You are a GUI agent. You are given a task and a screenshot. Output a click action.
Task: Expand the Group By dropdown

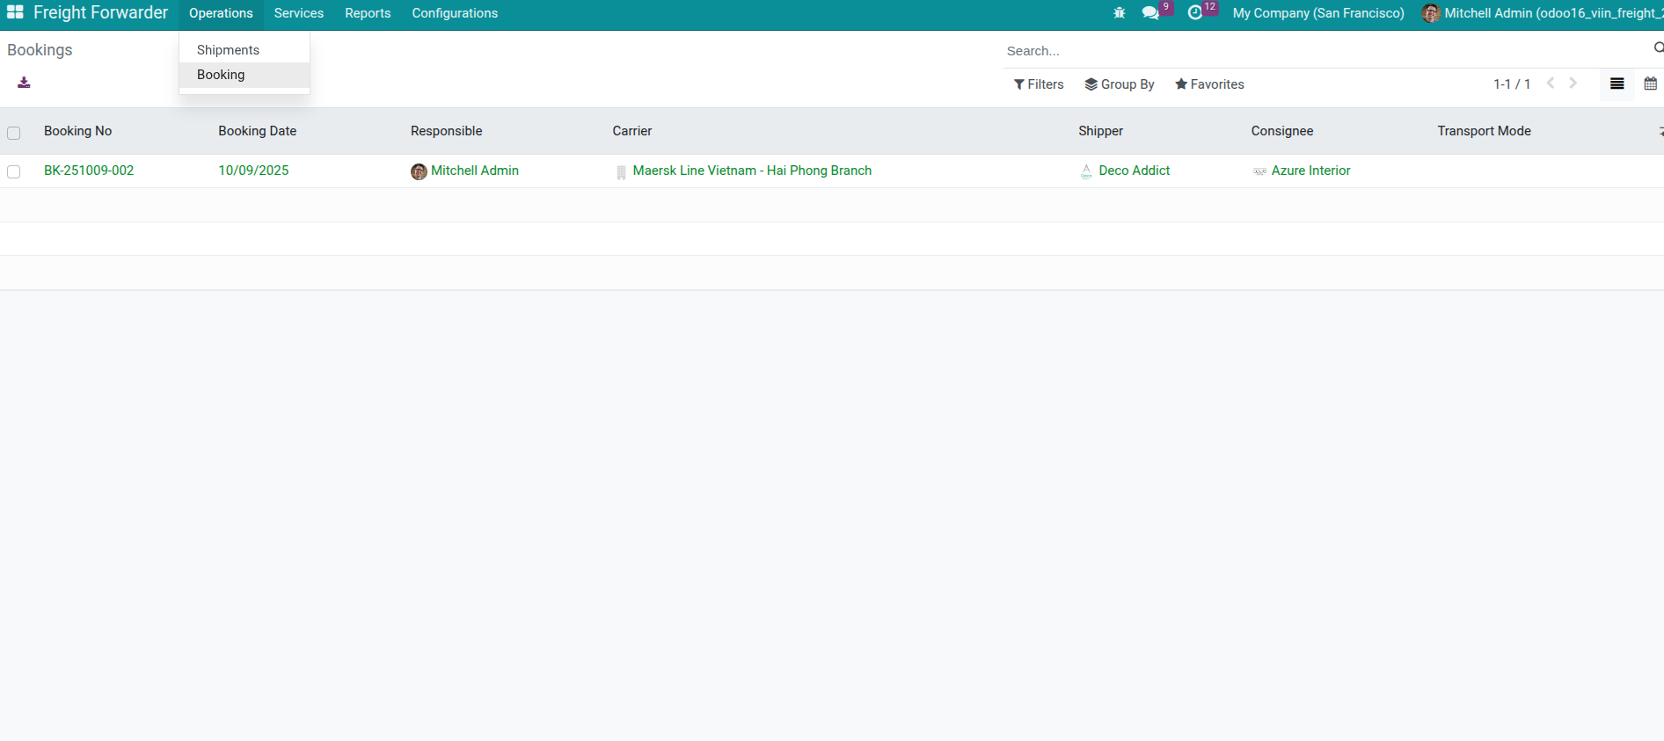click(x=1120, y=84)
